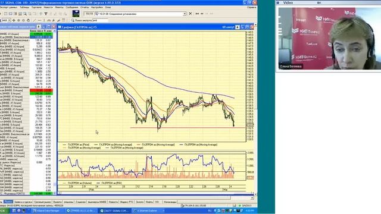The image size is (381, 214).
Task: Switch to the Золото tab
Action: (x=139, y=202)
